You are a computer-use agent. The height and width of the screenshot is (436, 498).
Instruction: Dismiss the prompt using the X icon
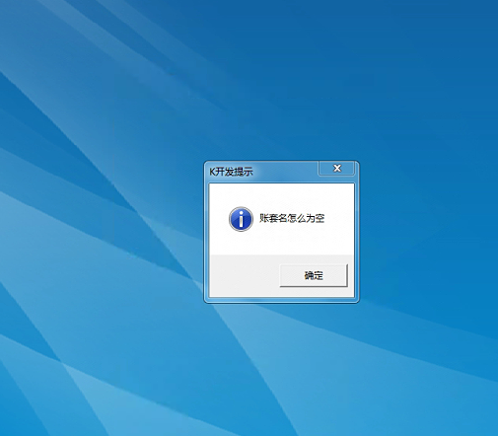(336, 169)
